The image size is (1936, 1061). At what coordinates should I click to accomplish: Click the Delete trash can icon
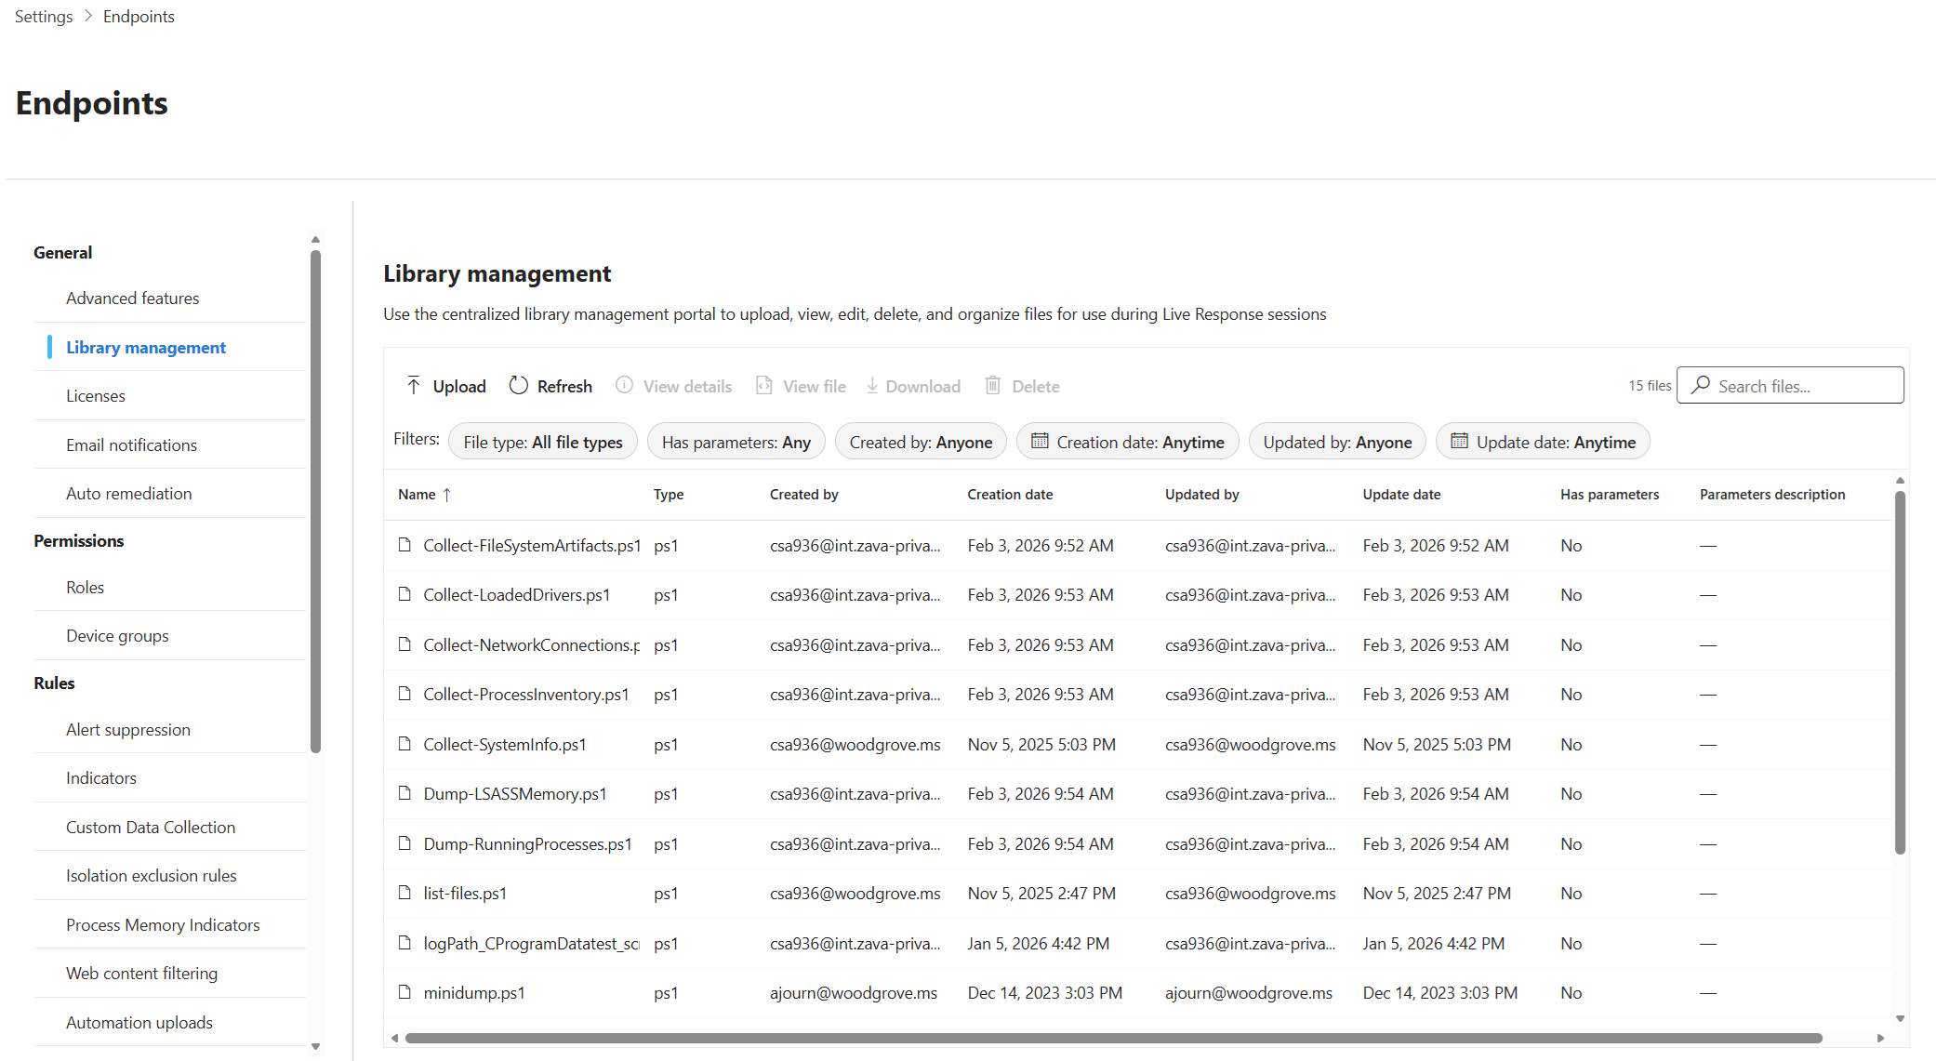tap(993, 386)
